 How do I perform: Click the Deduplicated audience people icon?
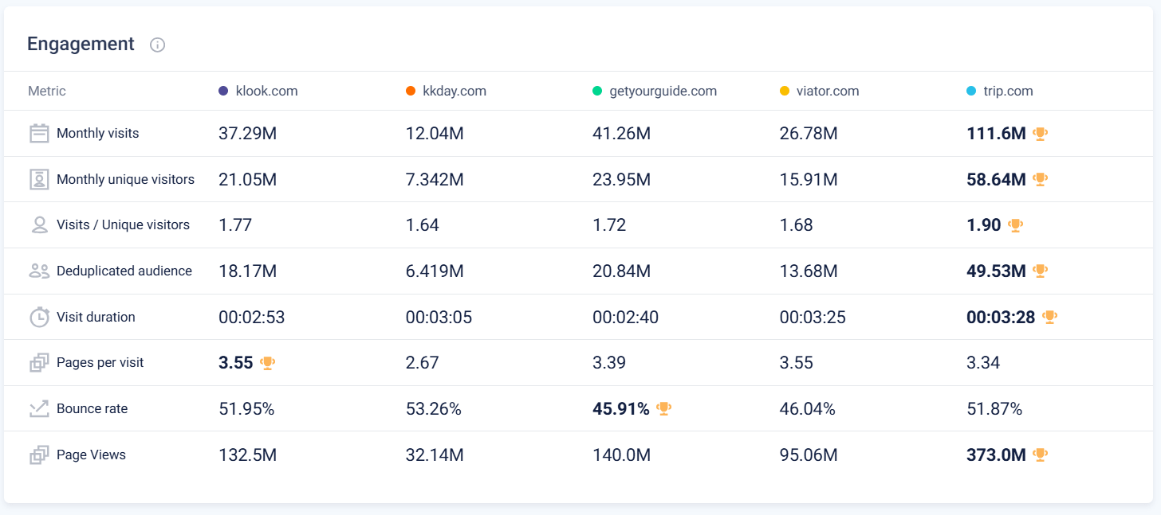(x=39, y=271)
